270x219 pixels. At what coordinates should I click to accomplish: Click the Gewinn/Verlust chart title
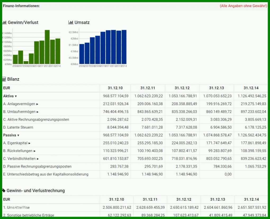coord(23,22)
